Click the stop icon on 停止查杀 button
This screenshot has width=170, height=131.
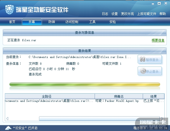(143, 71)
